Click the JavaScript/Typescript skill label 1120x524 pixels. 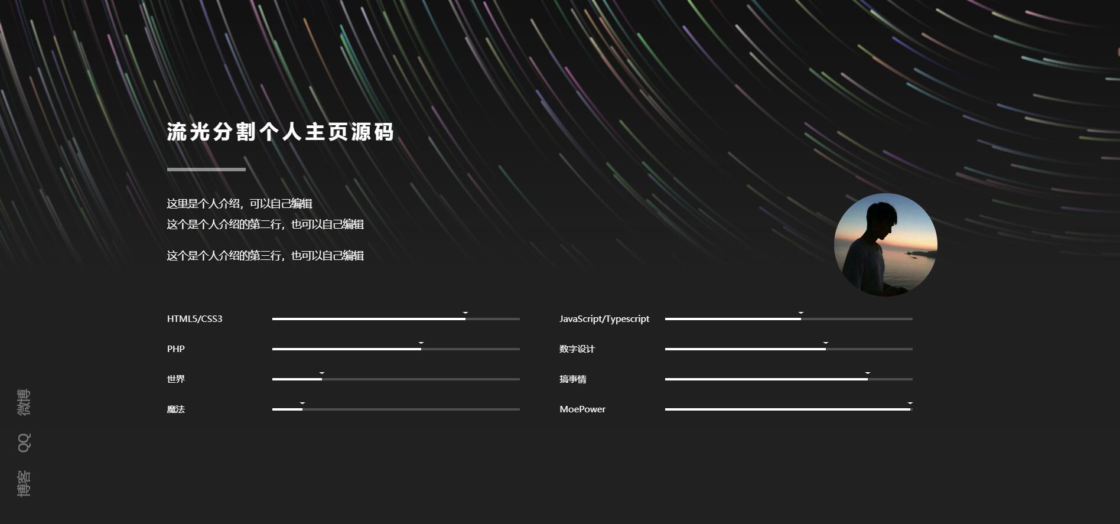click(604, 319)
